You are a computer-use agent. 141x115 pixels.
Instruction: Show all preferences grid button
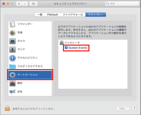(33, 4)
